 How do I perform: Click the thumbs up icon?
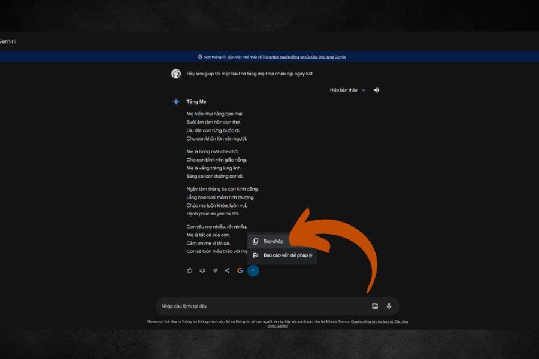coord(190,270)
